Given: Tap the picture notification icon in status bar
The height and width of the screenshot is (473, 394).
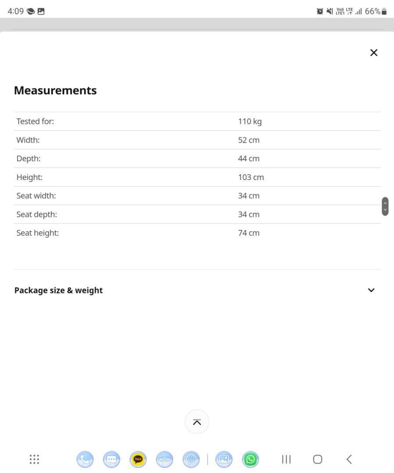Looking at the screenshot, I should [x=41, y=11].
